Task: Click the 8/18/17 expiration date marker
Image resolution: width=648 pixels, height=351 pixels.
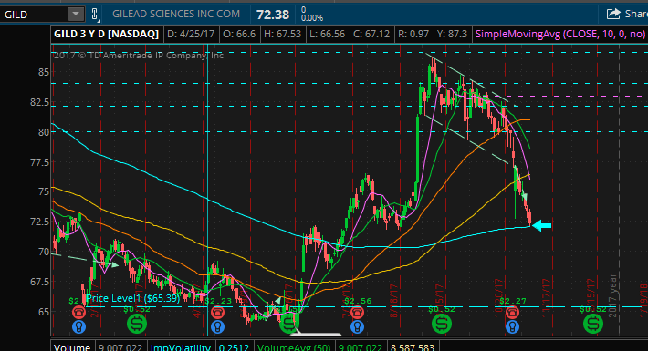Action: 393,301
